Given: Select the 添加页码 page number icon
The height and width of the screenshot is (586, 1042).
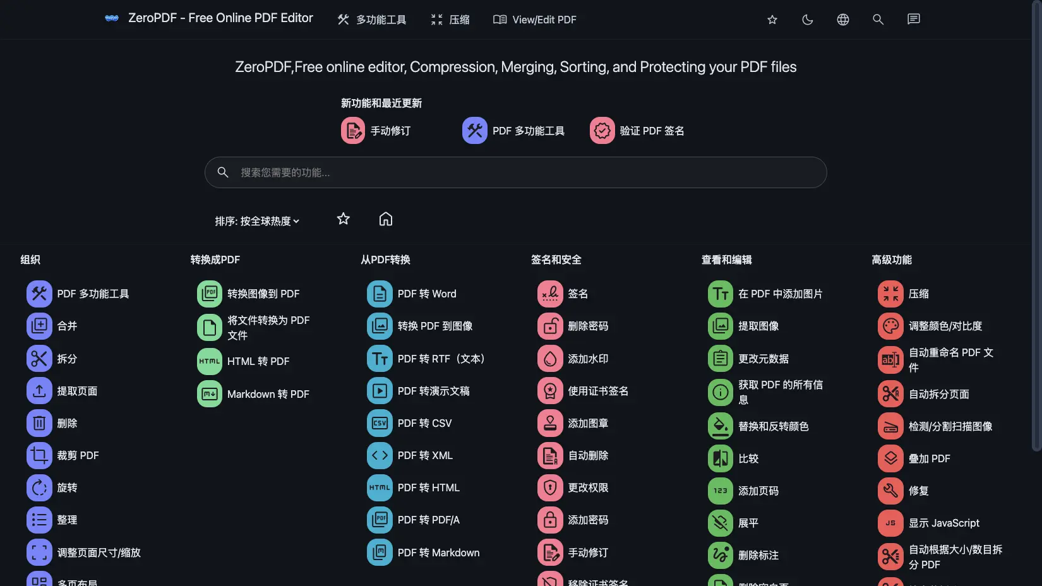Looking at the screenshot, I should 720,491.
